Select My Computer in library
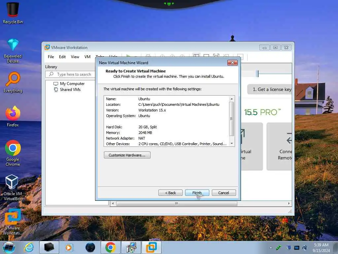The width and height of the screenshot is (338, 254). 72,84
